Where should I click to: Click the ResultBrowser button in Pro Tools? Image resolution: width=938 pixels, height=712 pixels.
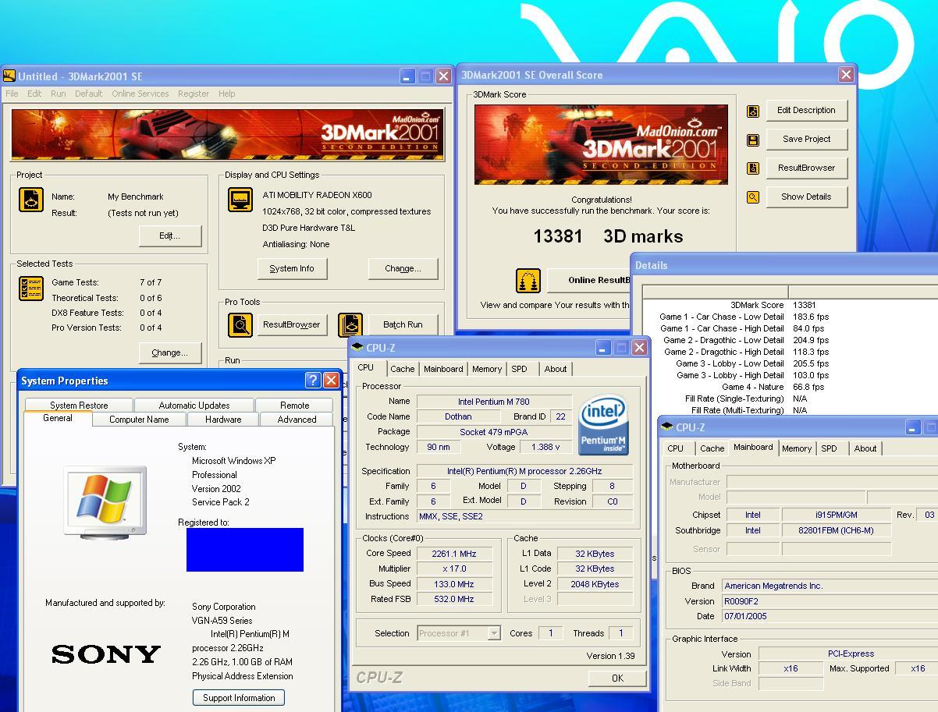click(x=291, y=324)
